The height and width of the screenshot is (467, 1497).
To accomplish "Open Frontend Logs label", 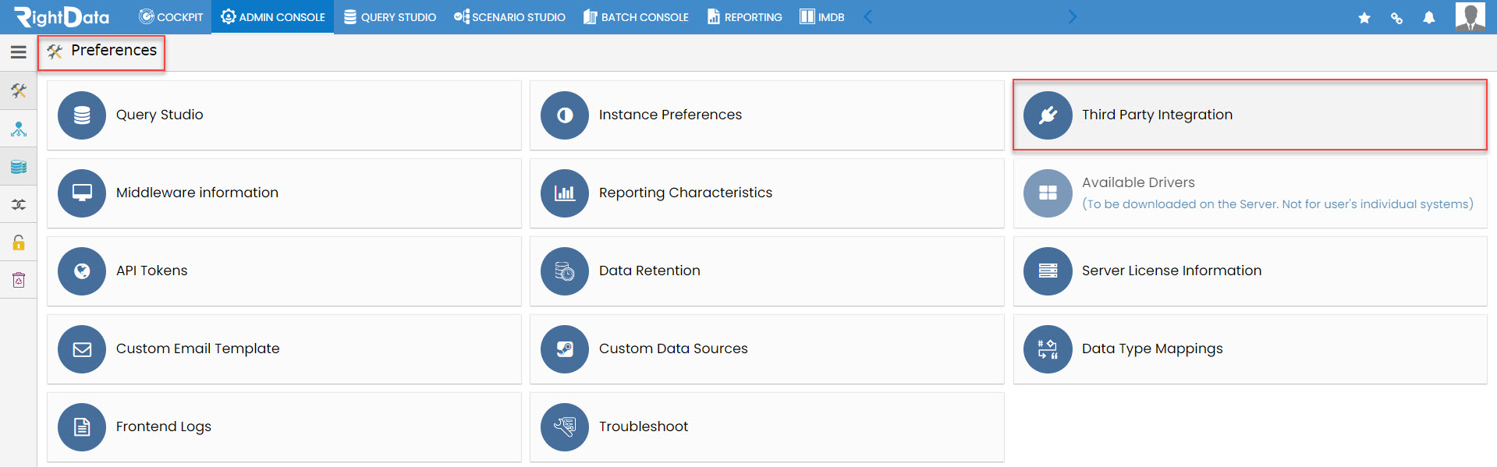I will (164, 426).
